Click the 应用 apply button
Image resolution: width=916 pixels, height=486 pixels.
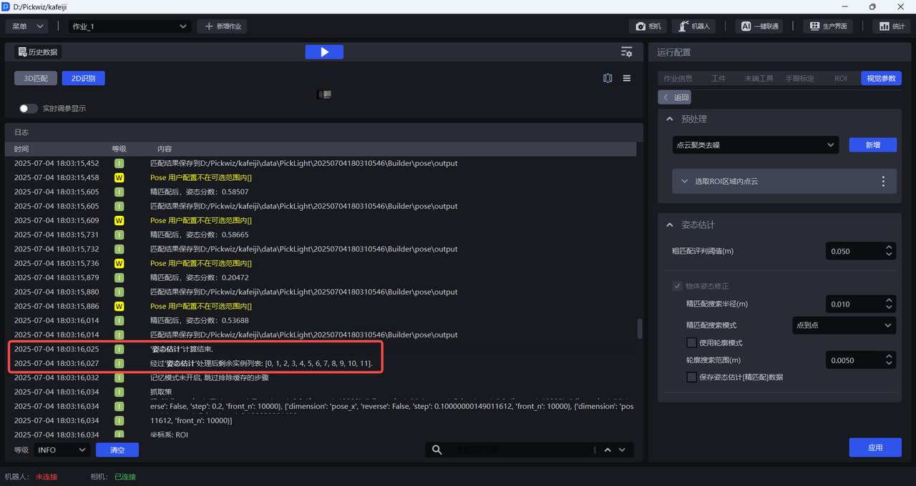(874, 447)
